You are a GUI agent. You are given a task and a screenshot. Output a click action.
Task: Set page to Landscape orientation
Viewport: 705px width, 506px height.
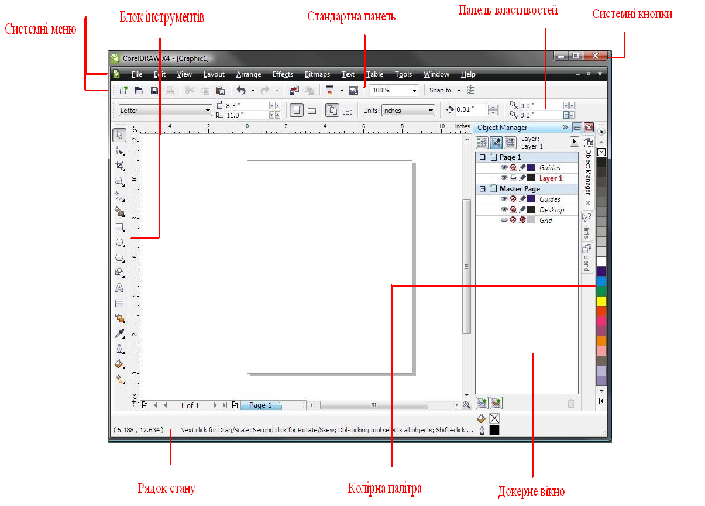pos(312,110)
